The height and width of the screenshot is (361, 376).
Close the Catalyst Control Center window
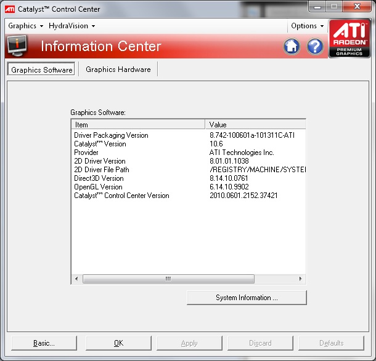[357, 7]
